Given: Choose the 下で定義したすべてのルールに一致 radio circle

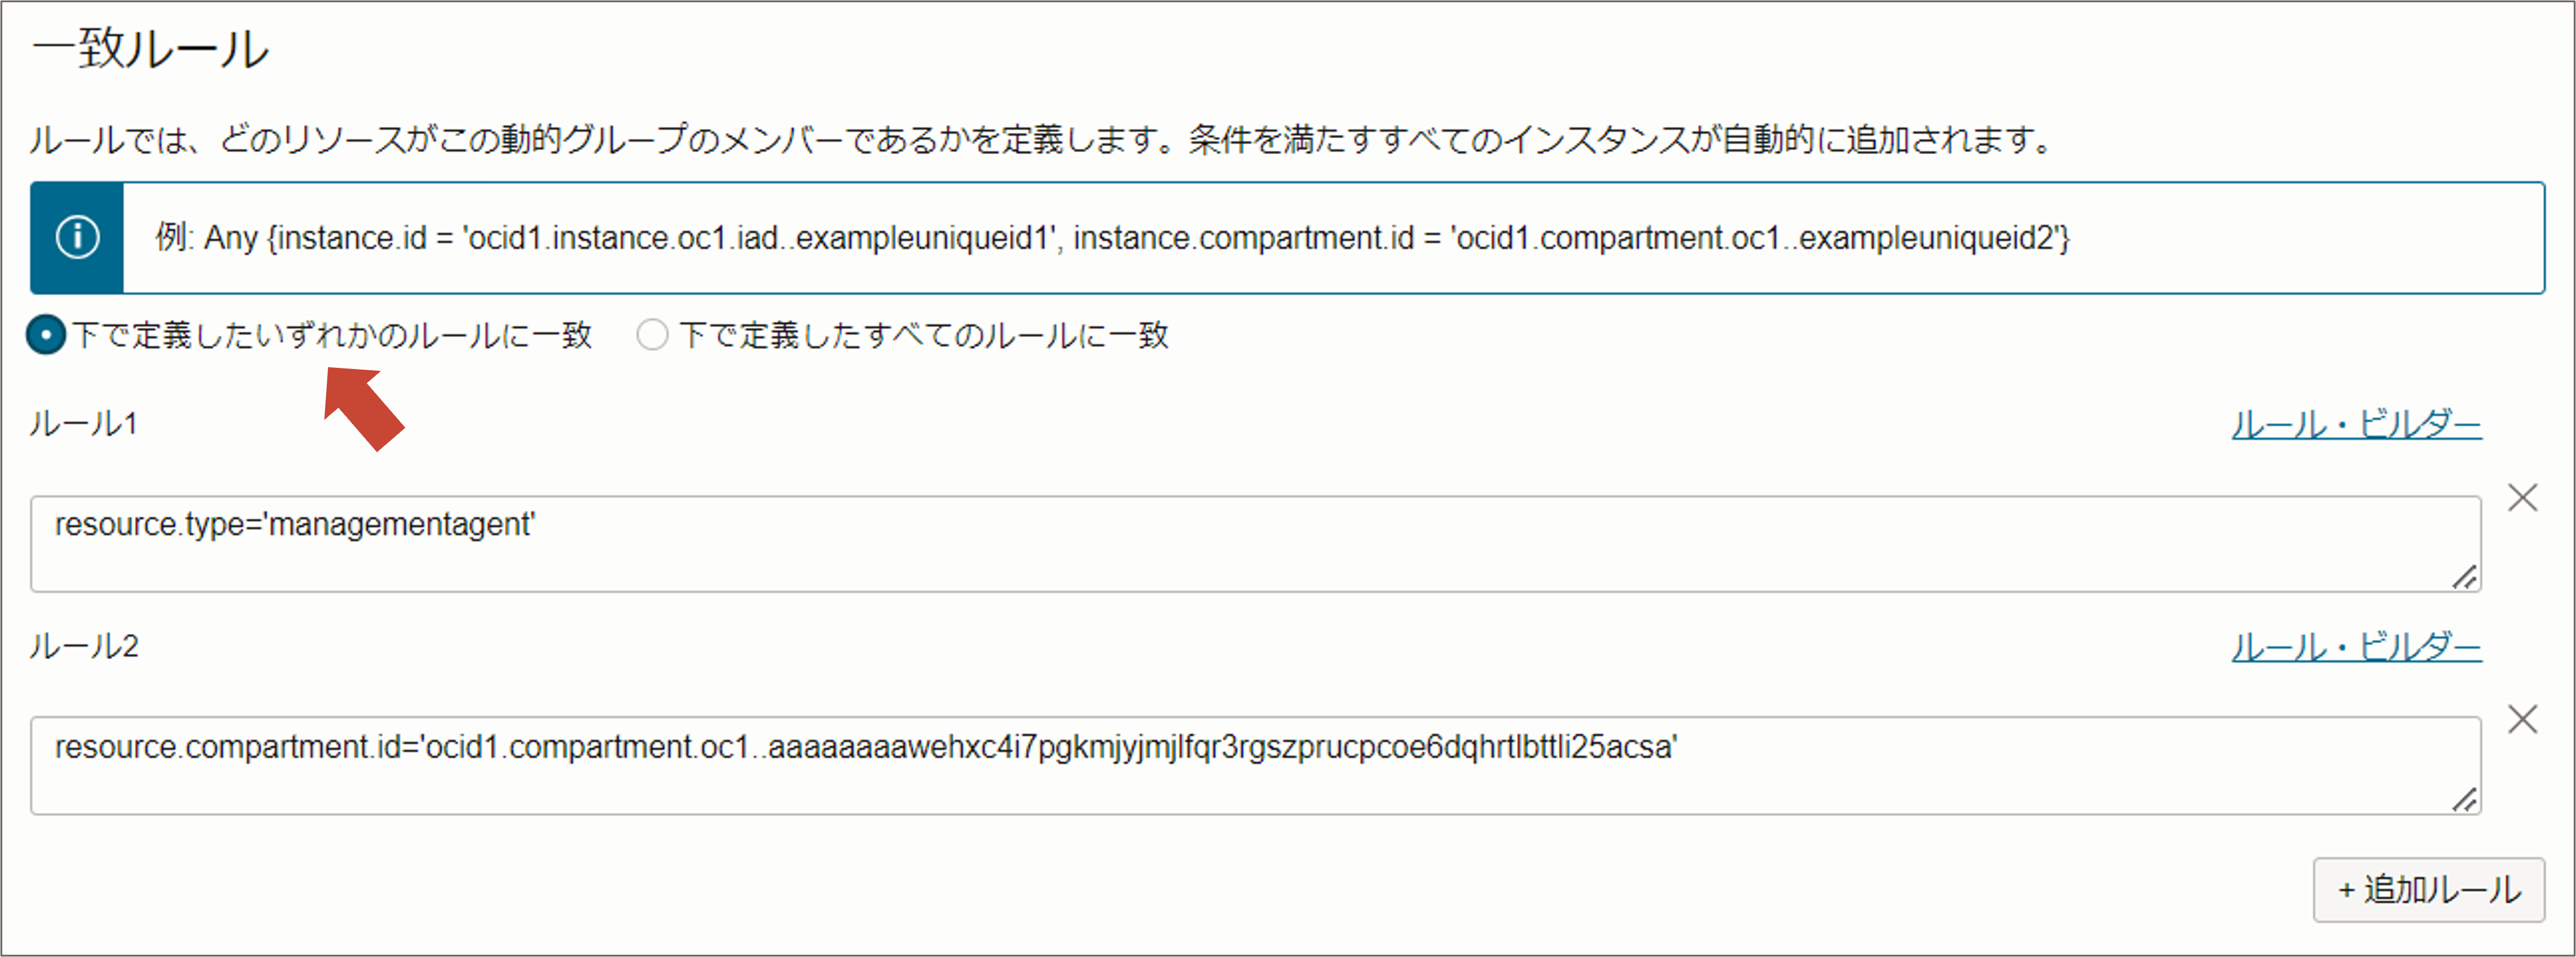Looking at the screenshot, I should 652,335.
